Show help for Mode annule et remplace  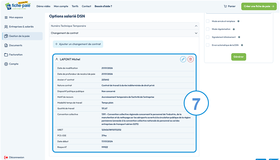[238, 21]
